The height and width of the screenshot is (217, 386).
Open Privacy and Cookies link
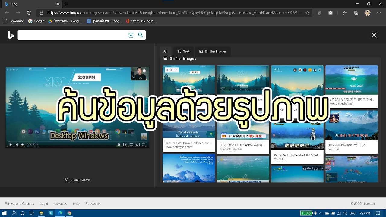19,204
